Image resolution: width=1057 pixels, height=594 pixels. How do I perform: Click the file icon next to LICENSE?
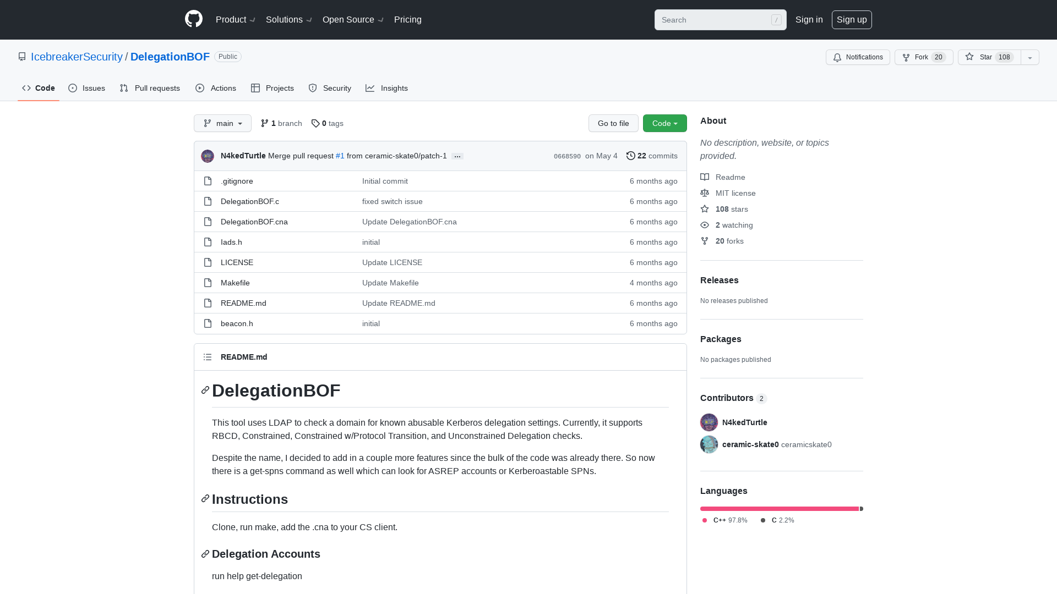(208, 262)
